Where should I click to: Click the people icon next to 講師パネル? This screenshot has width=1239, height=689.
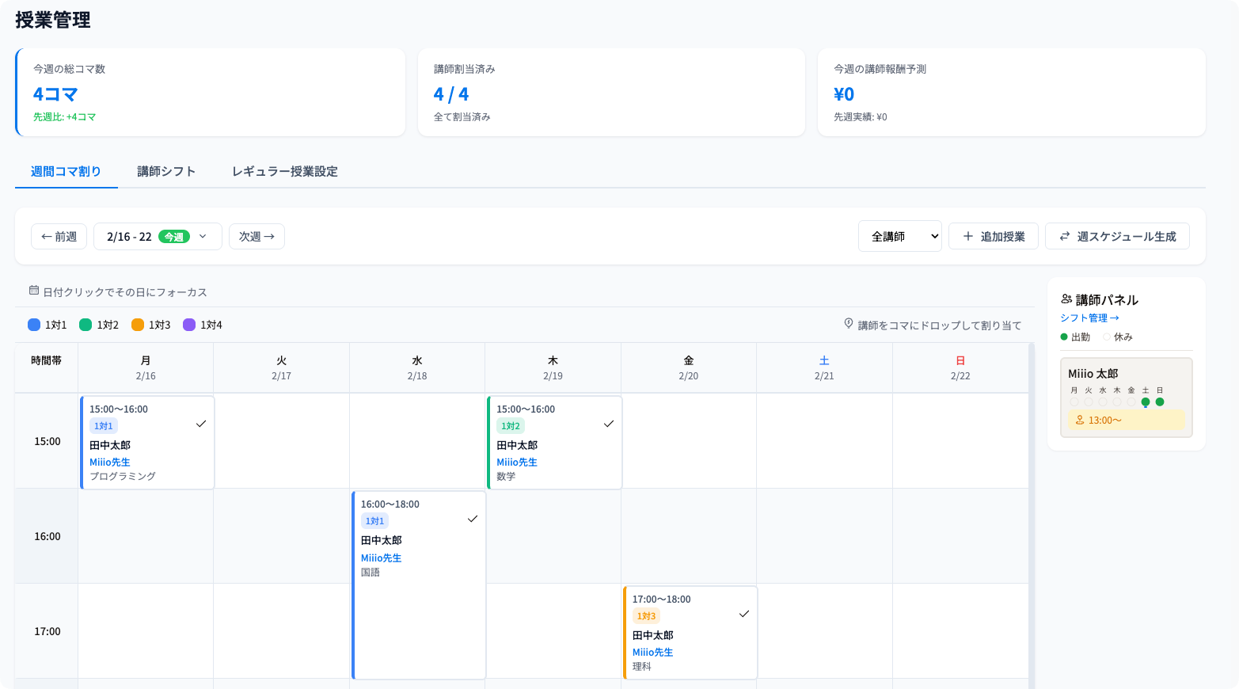click(1066, 299)
